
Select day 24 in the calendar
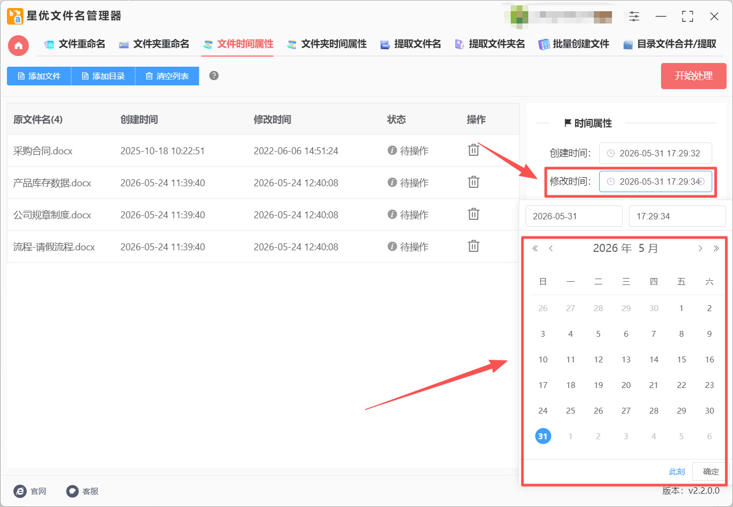coord(543,410)
